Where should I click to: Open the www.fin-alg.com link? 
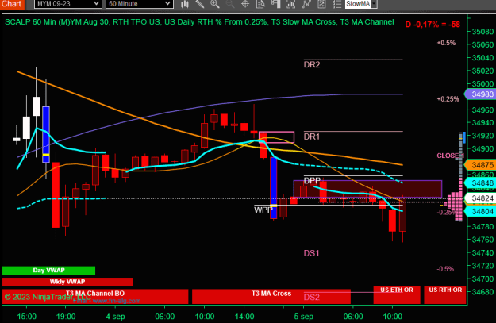[117, 301]
